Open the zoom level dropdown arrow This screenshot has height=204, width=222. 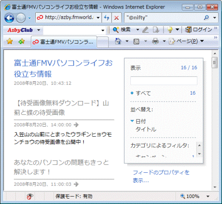208,196
